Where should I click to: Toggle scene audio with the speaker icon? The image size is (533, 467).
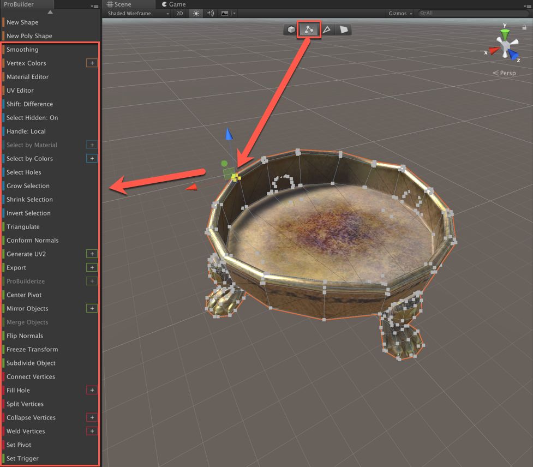click(209, 14)
